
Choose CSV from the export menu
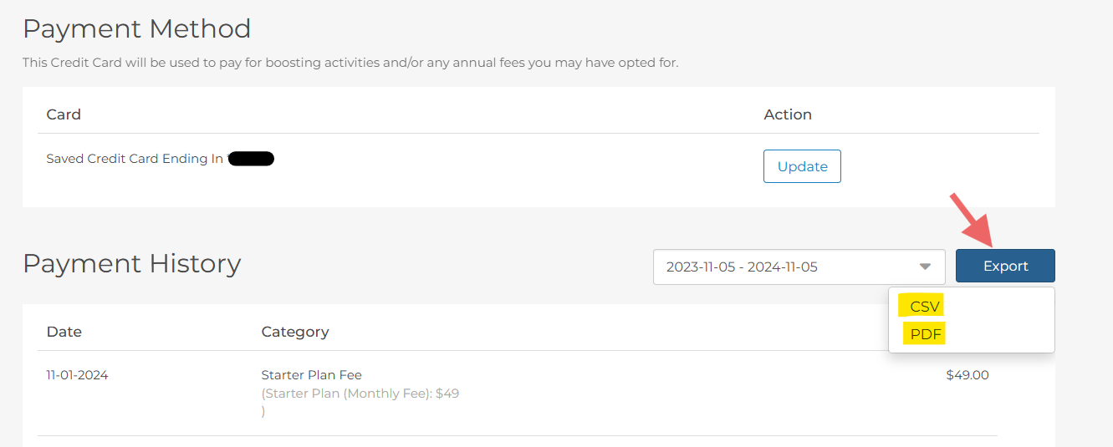[x=924, y=307]
